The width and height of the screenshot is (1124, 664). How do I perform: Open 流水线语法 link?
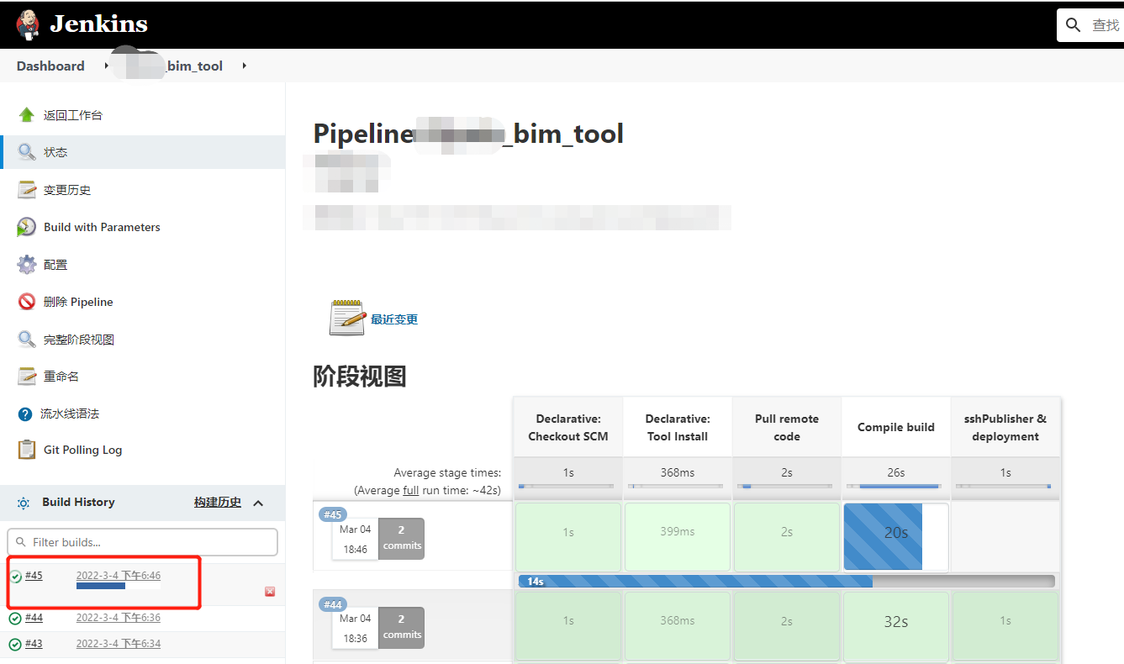coord(70,414)
